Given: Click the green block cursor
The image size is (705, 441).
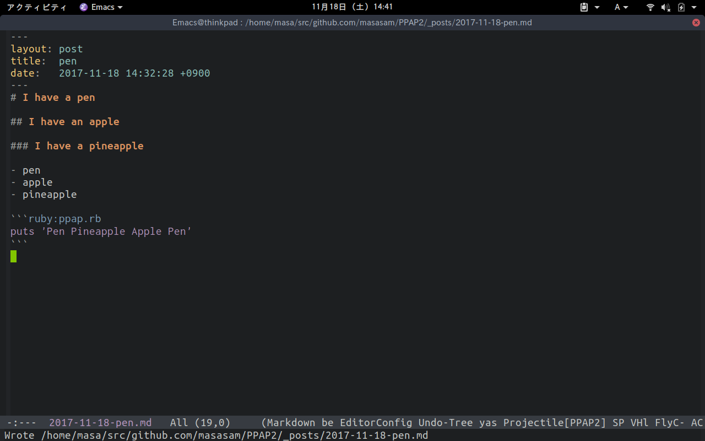Looking at the screenshot, I should (13, 256).
